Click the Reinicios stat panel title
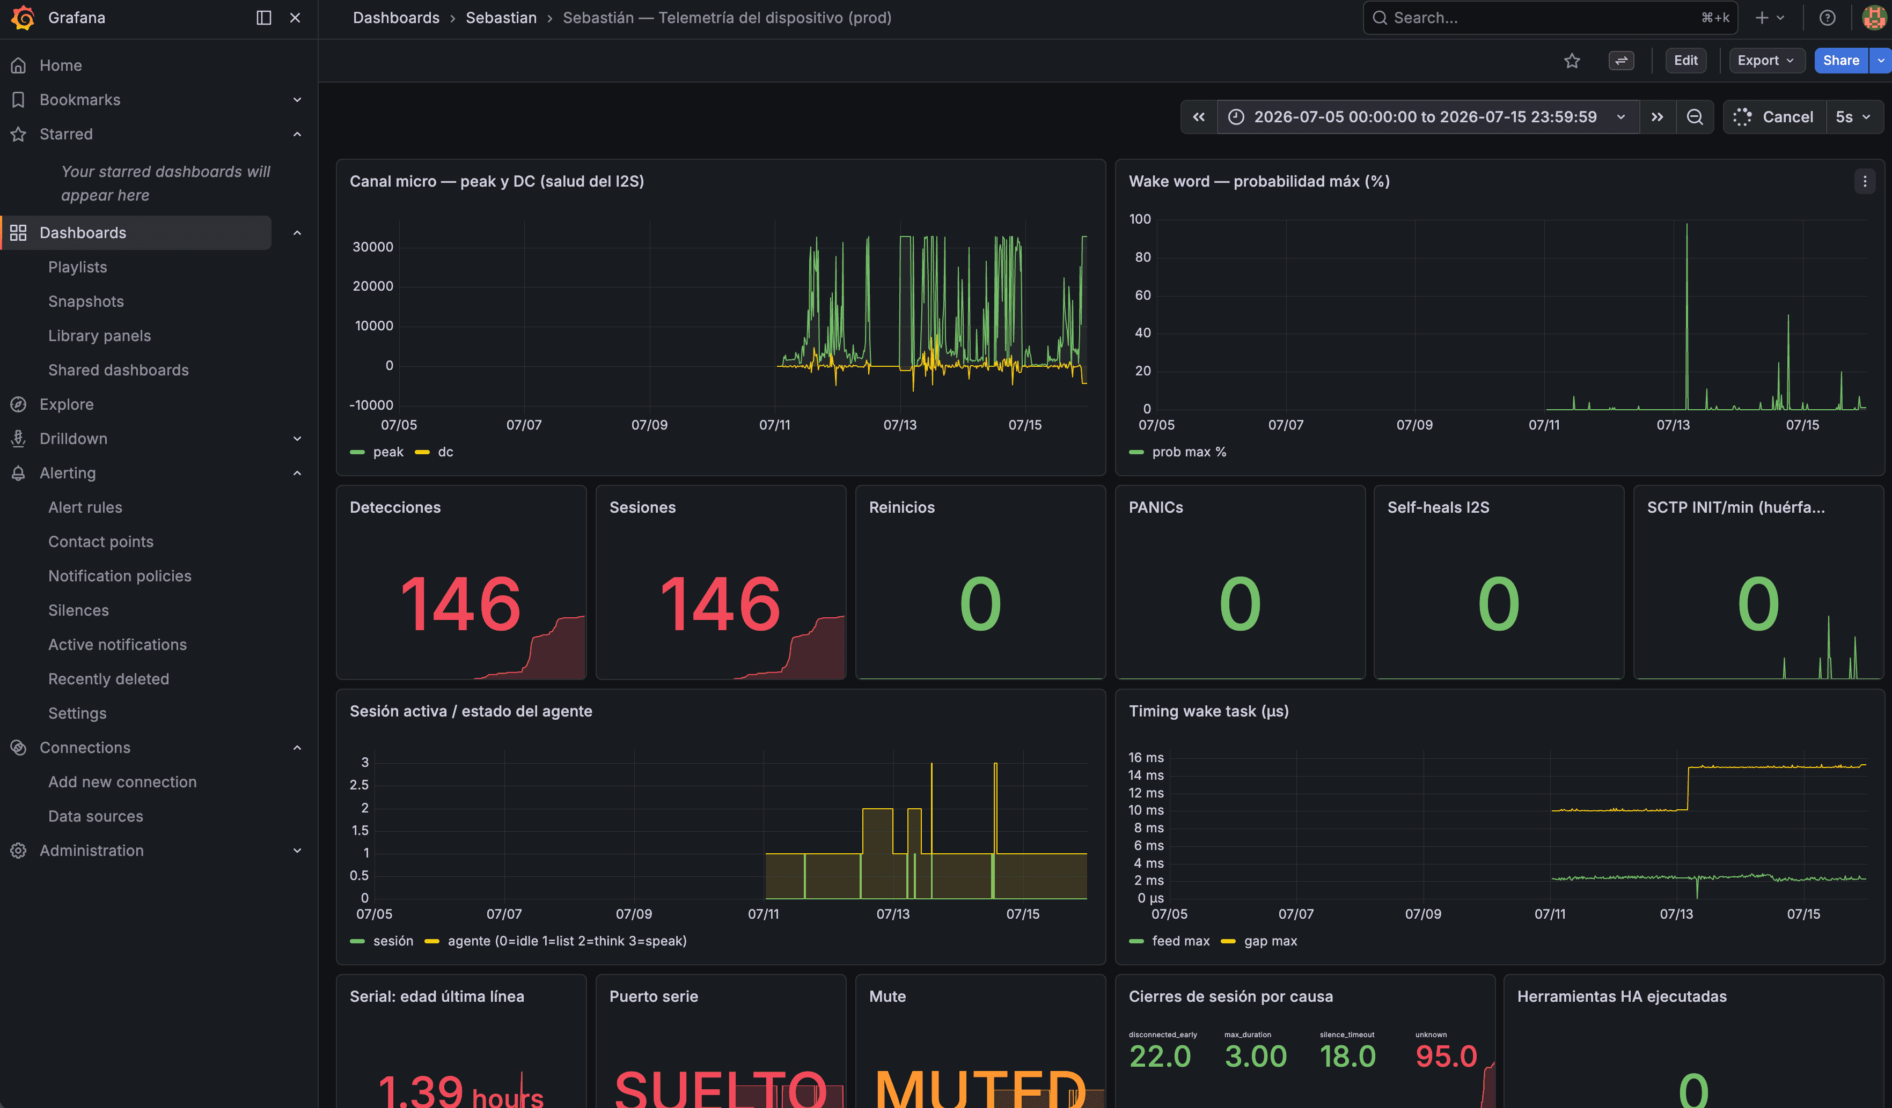This screenshot has width=1892, height=1108. click(x=901, y=508)
